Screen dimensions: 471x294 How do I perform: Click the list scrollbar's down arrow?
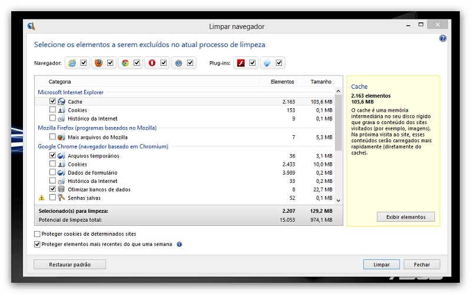point(338,200)
